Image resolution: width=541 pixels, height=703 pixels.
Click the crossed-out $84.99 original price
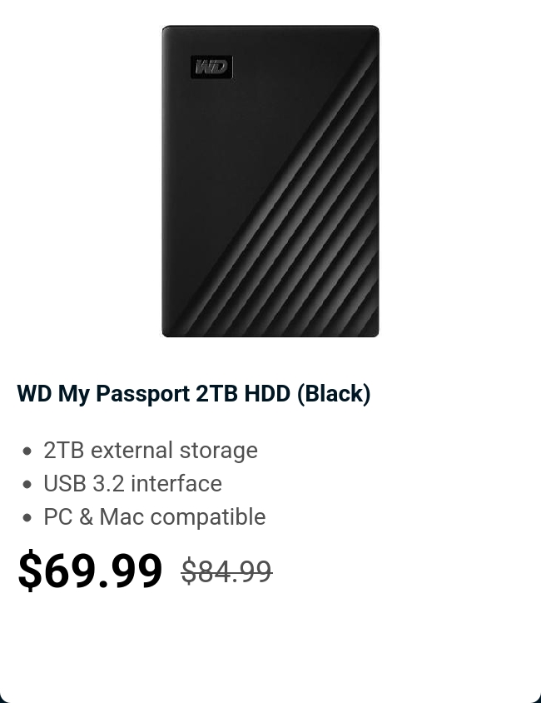[226, 571]
